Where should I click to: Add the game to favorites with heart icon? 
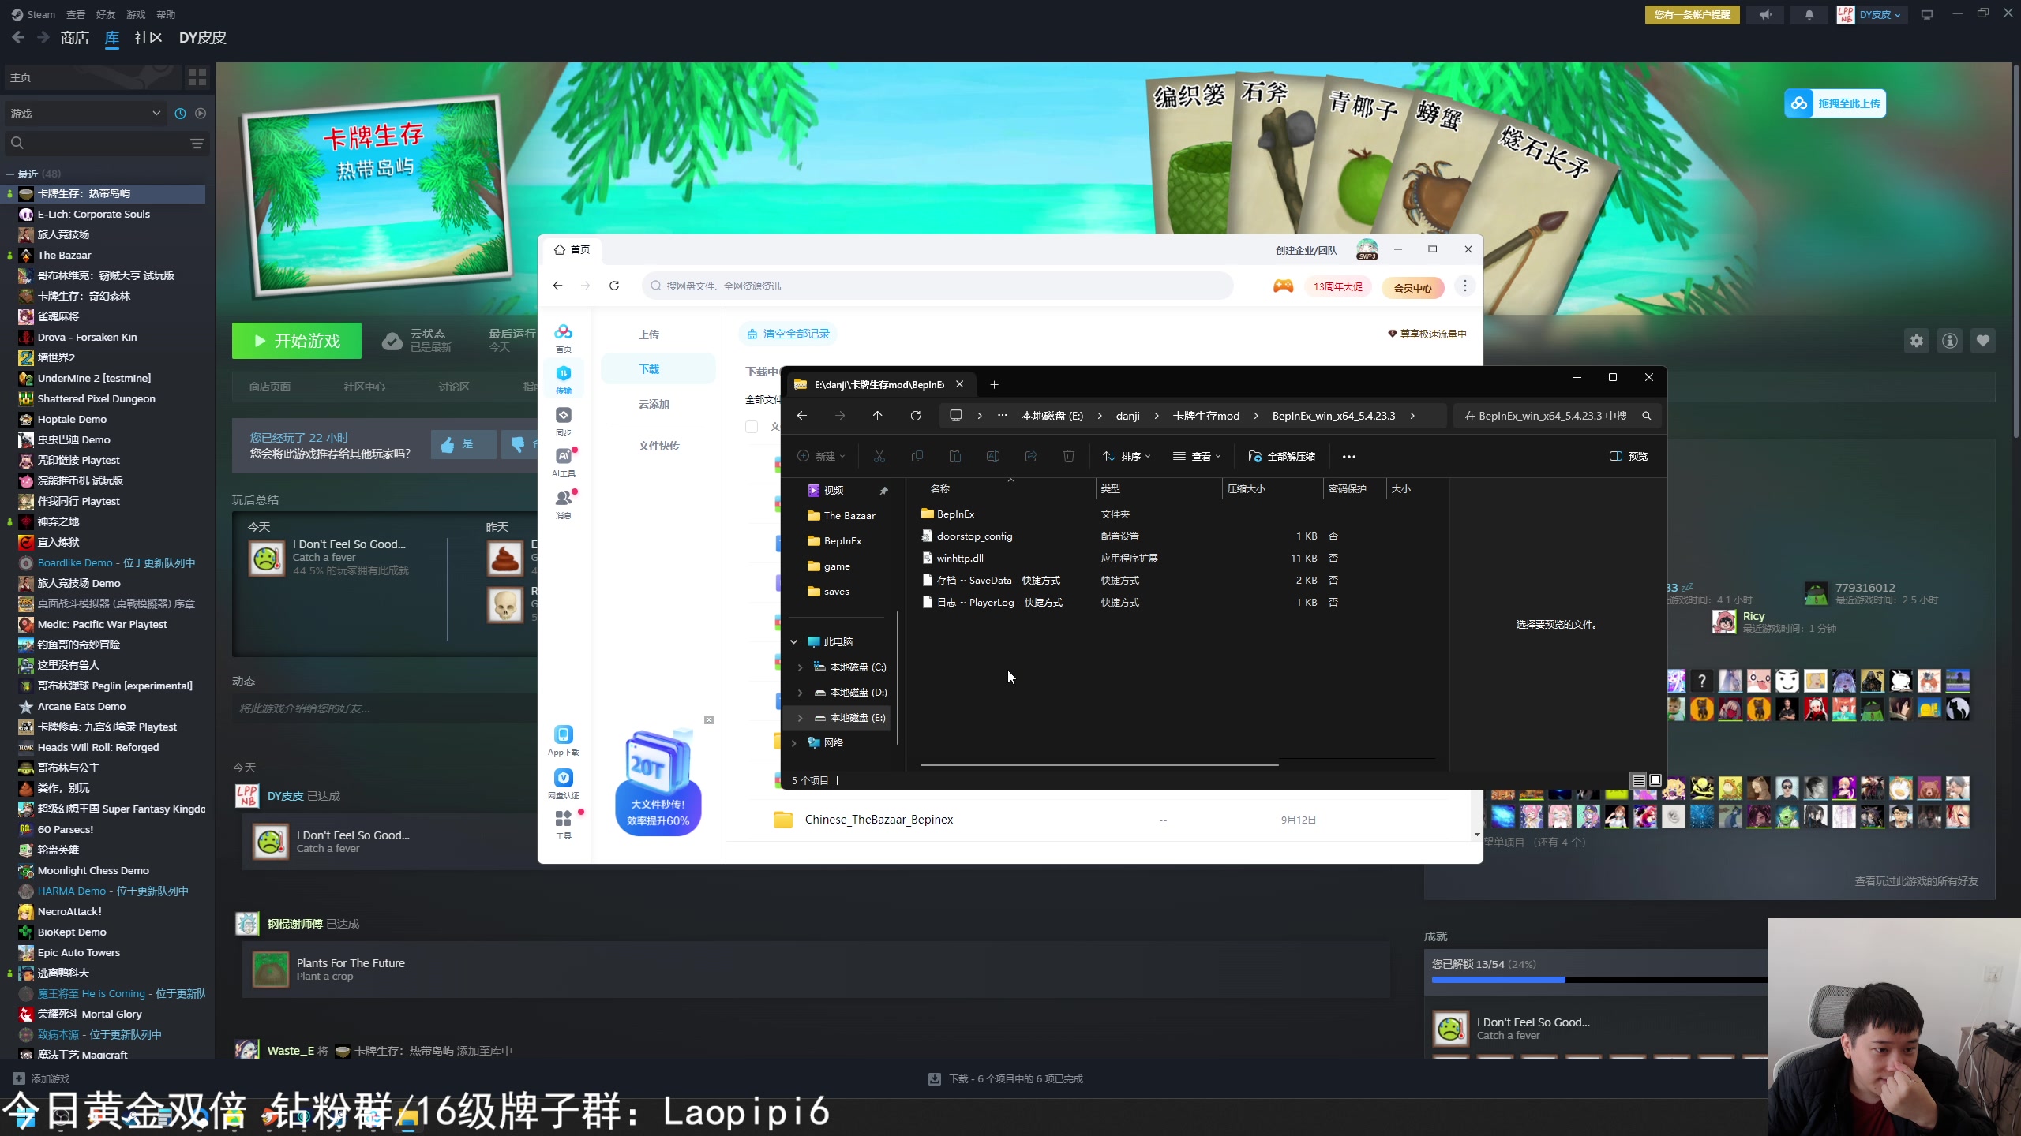tap(1982, 341)
